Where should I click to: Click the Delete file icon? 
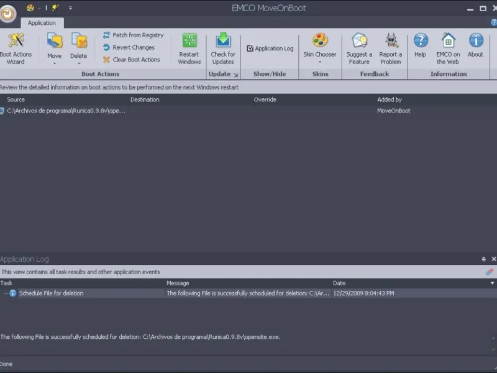click(x=79, y=42)
